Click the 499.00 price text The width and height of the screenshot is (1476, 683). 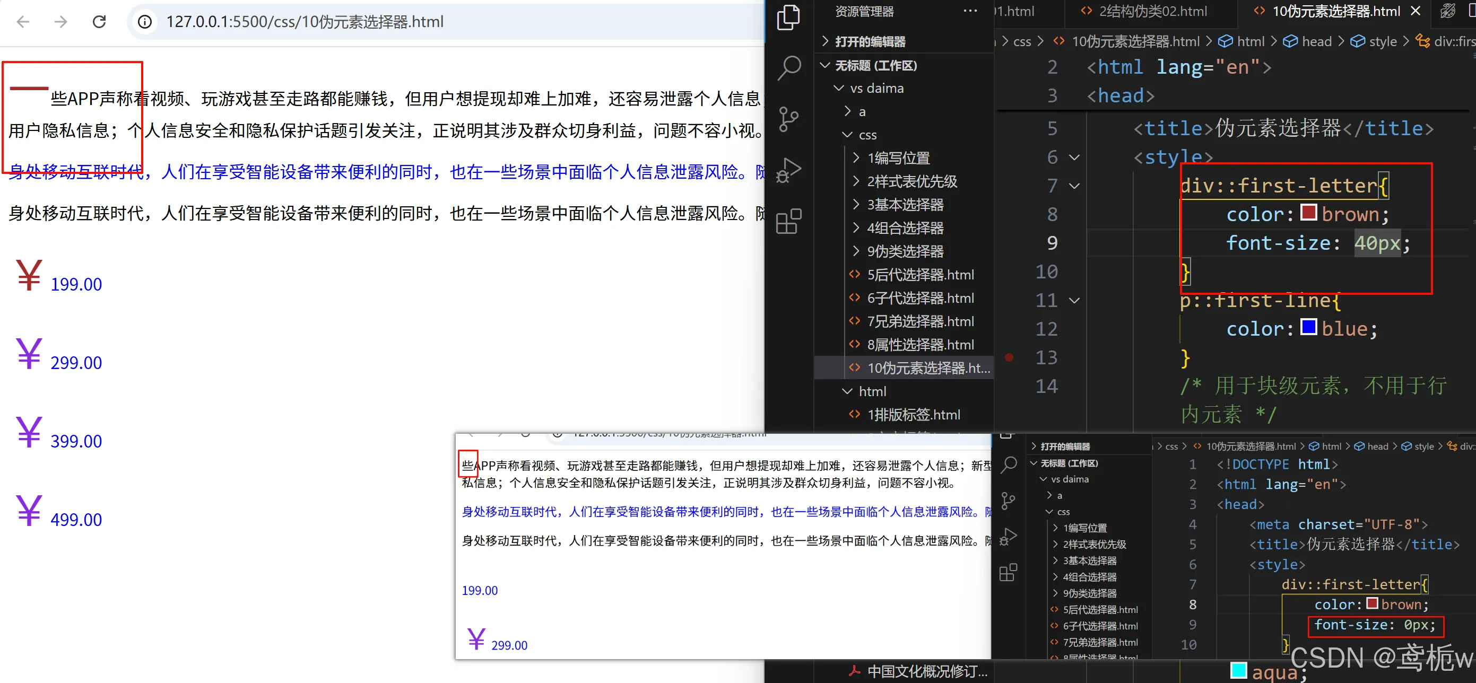pyautogui.click(x=76, y=519)
